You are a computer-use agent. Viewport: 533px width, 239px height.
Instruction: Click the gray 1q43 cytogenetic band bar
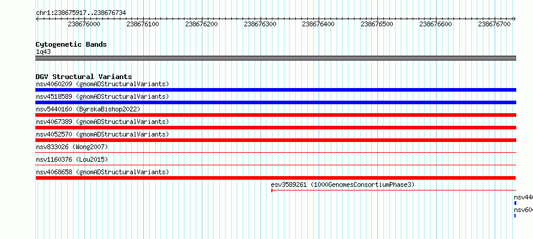(x=275, y=58)
